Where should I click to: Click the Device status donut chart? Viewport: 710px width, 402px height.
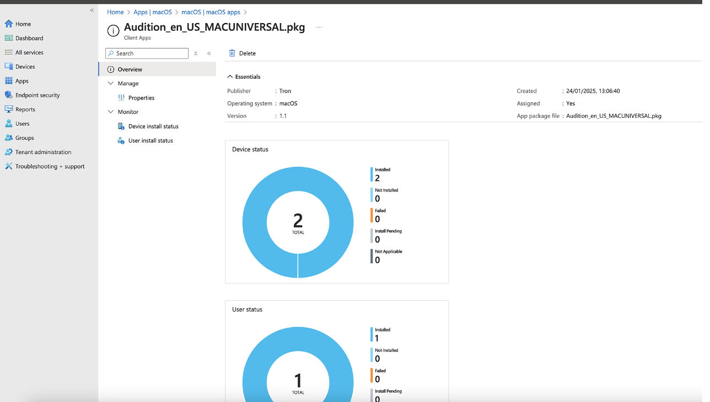point(298,222)
